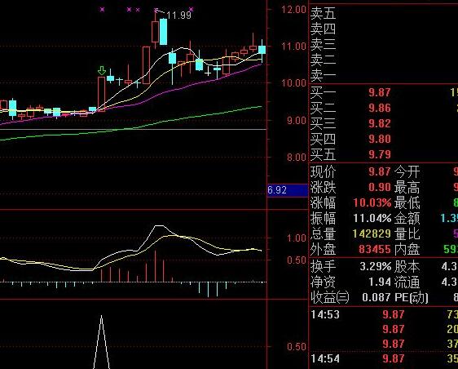Click the 最低 lowest price label
The image size is (458, 369).
pyautogui.click(x=407, y=202)
